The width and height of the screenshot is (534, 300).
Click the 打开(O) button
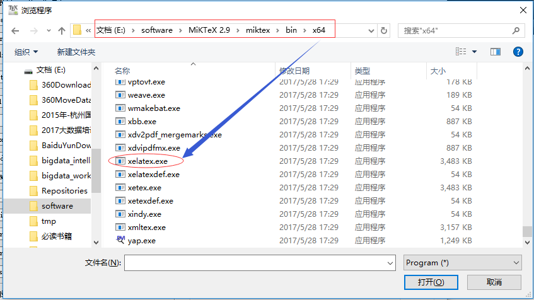(x=431, y=282)
